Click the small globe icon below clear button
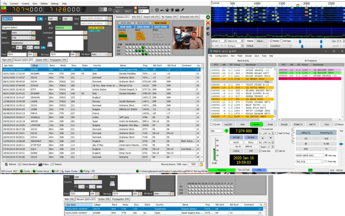Viewport: 345px width, 216px height. click(208, 34)
